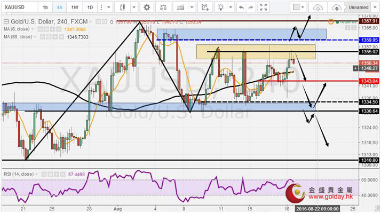This screenshot has width=381, height=213.
Task: Click the undo arrow
Action: (241, 7)
